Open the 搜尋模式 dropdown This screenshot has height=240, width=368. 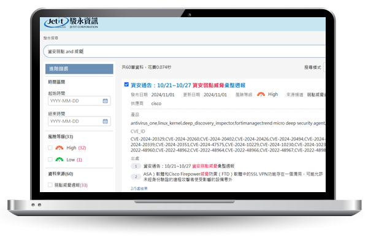[x=324, y=68]
